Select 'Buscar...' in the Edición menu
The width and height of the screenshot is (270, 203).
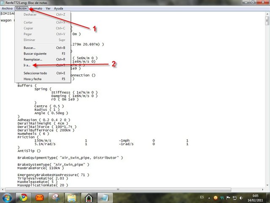pos(30,48)
